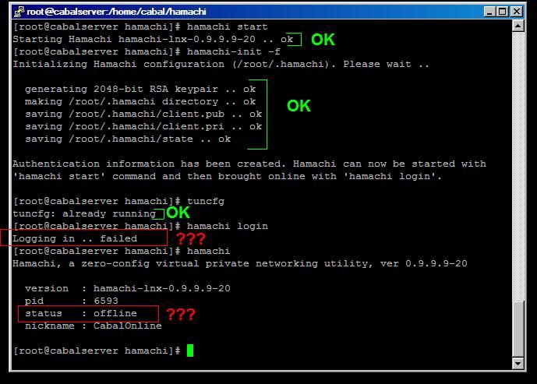Viewport: 537px width, 384px height.
Task: Click the scrollbar up arrow
Action: (x=520, y=26)
